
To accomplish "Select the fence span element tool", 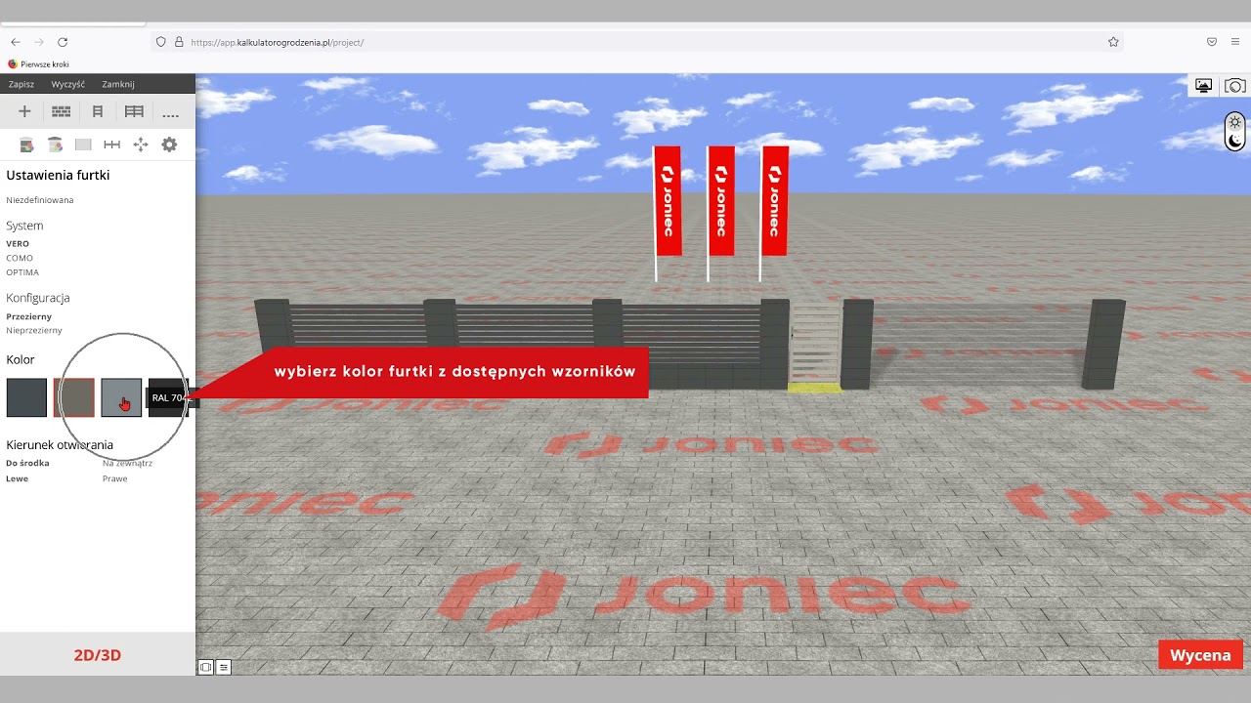I will [134, 112].
